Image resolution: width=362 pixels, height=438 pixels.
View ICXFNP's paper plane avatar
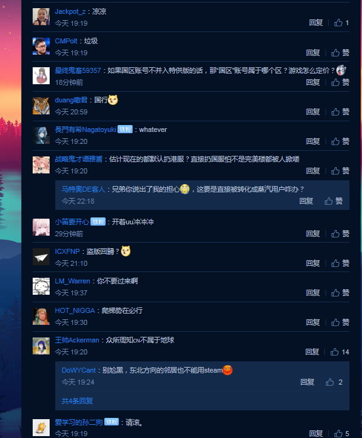click(x=41, y=257)
